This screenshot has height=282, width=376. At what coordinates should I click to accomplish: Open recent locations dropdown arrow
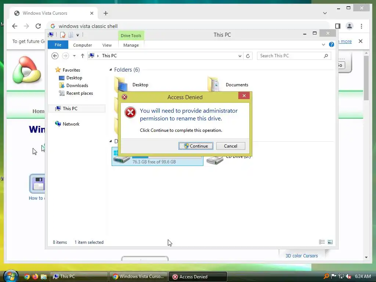pos(74,56)
